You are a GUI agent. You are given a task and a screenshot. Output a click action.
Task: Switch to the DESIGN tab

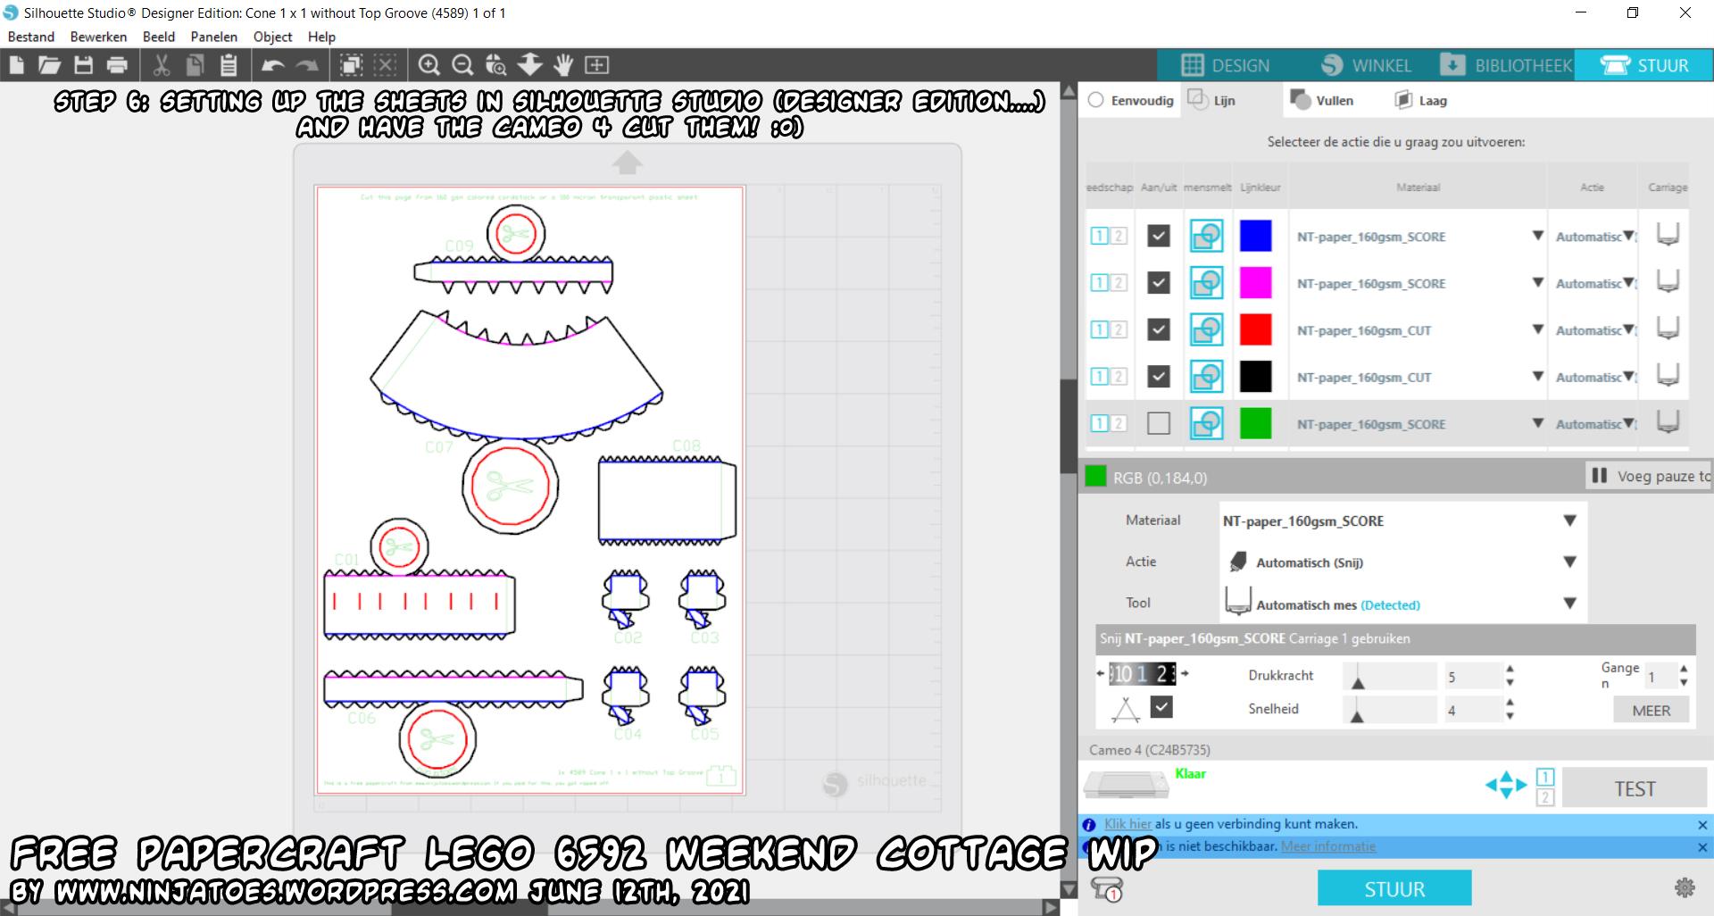point(1225,65)
